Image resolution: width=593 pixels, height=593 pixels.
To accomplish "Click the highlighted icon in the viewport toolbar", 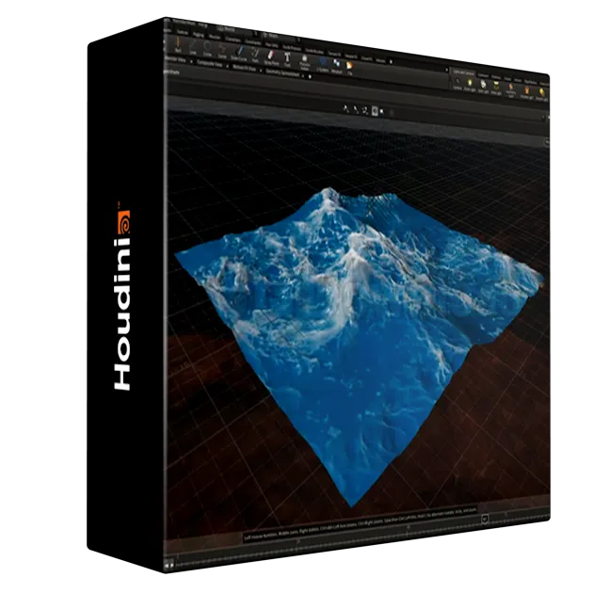I will pyautogui.click(x=375, y=111).
